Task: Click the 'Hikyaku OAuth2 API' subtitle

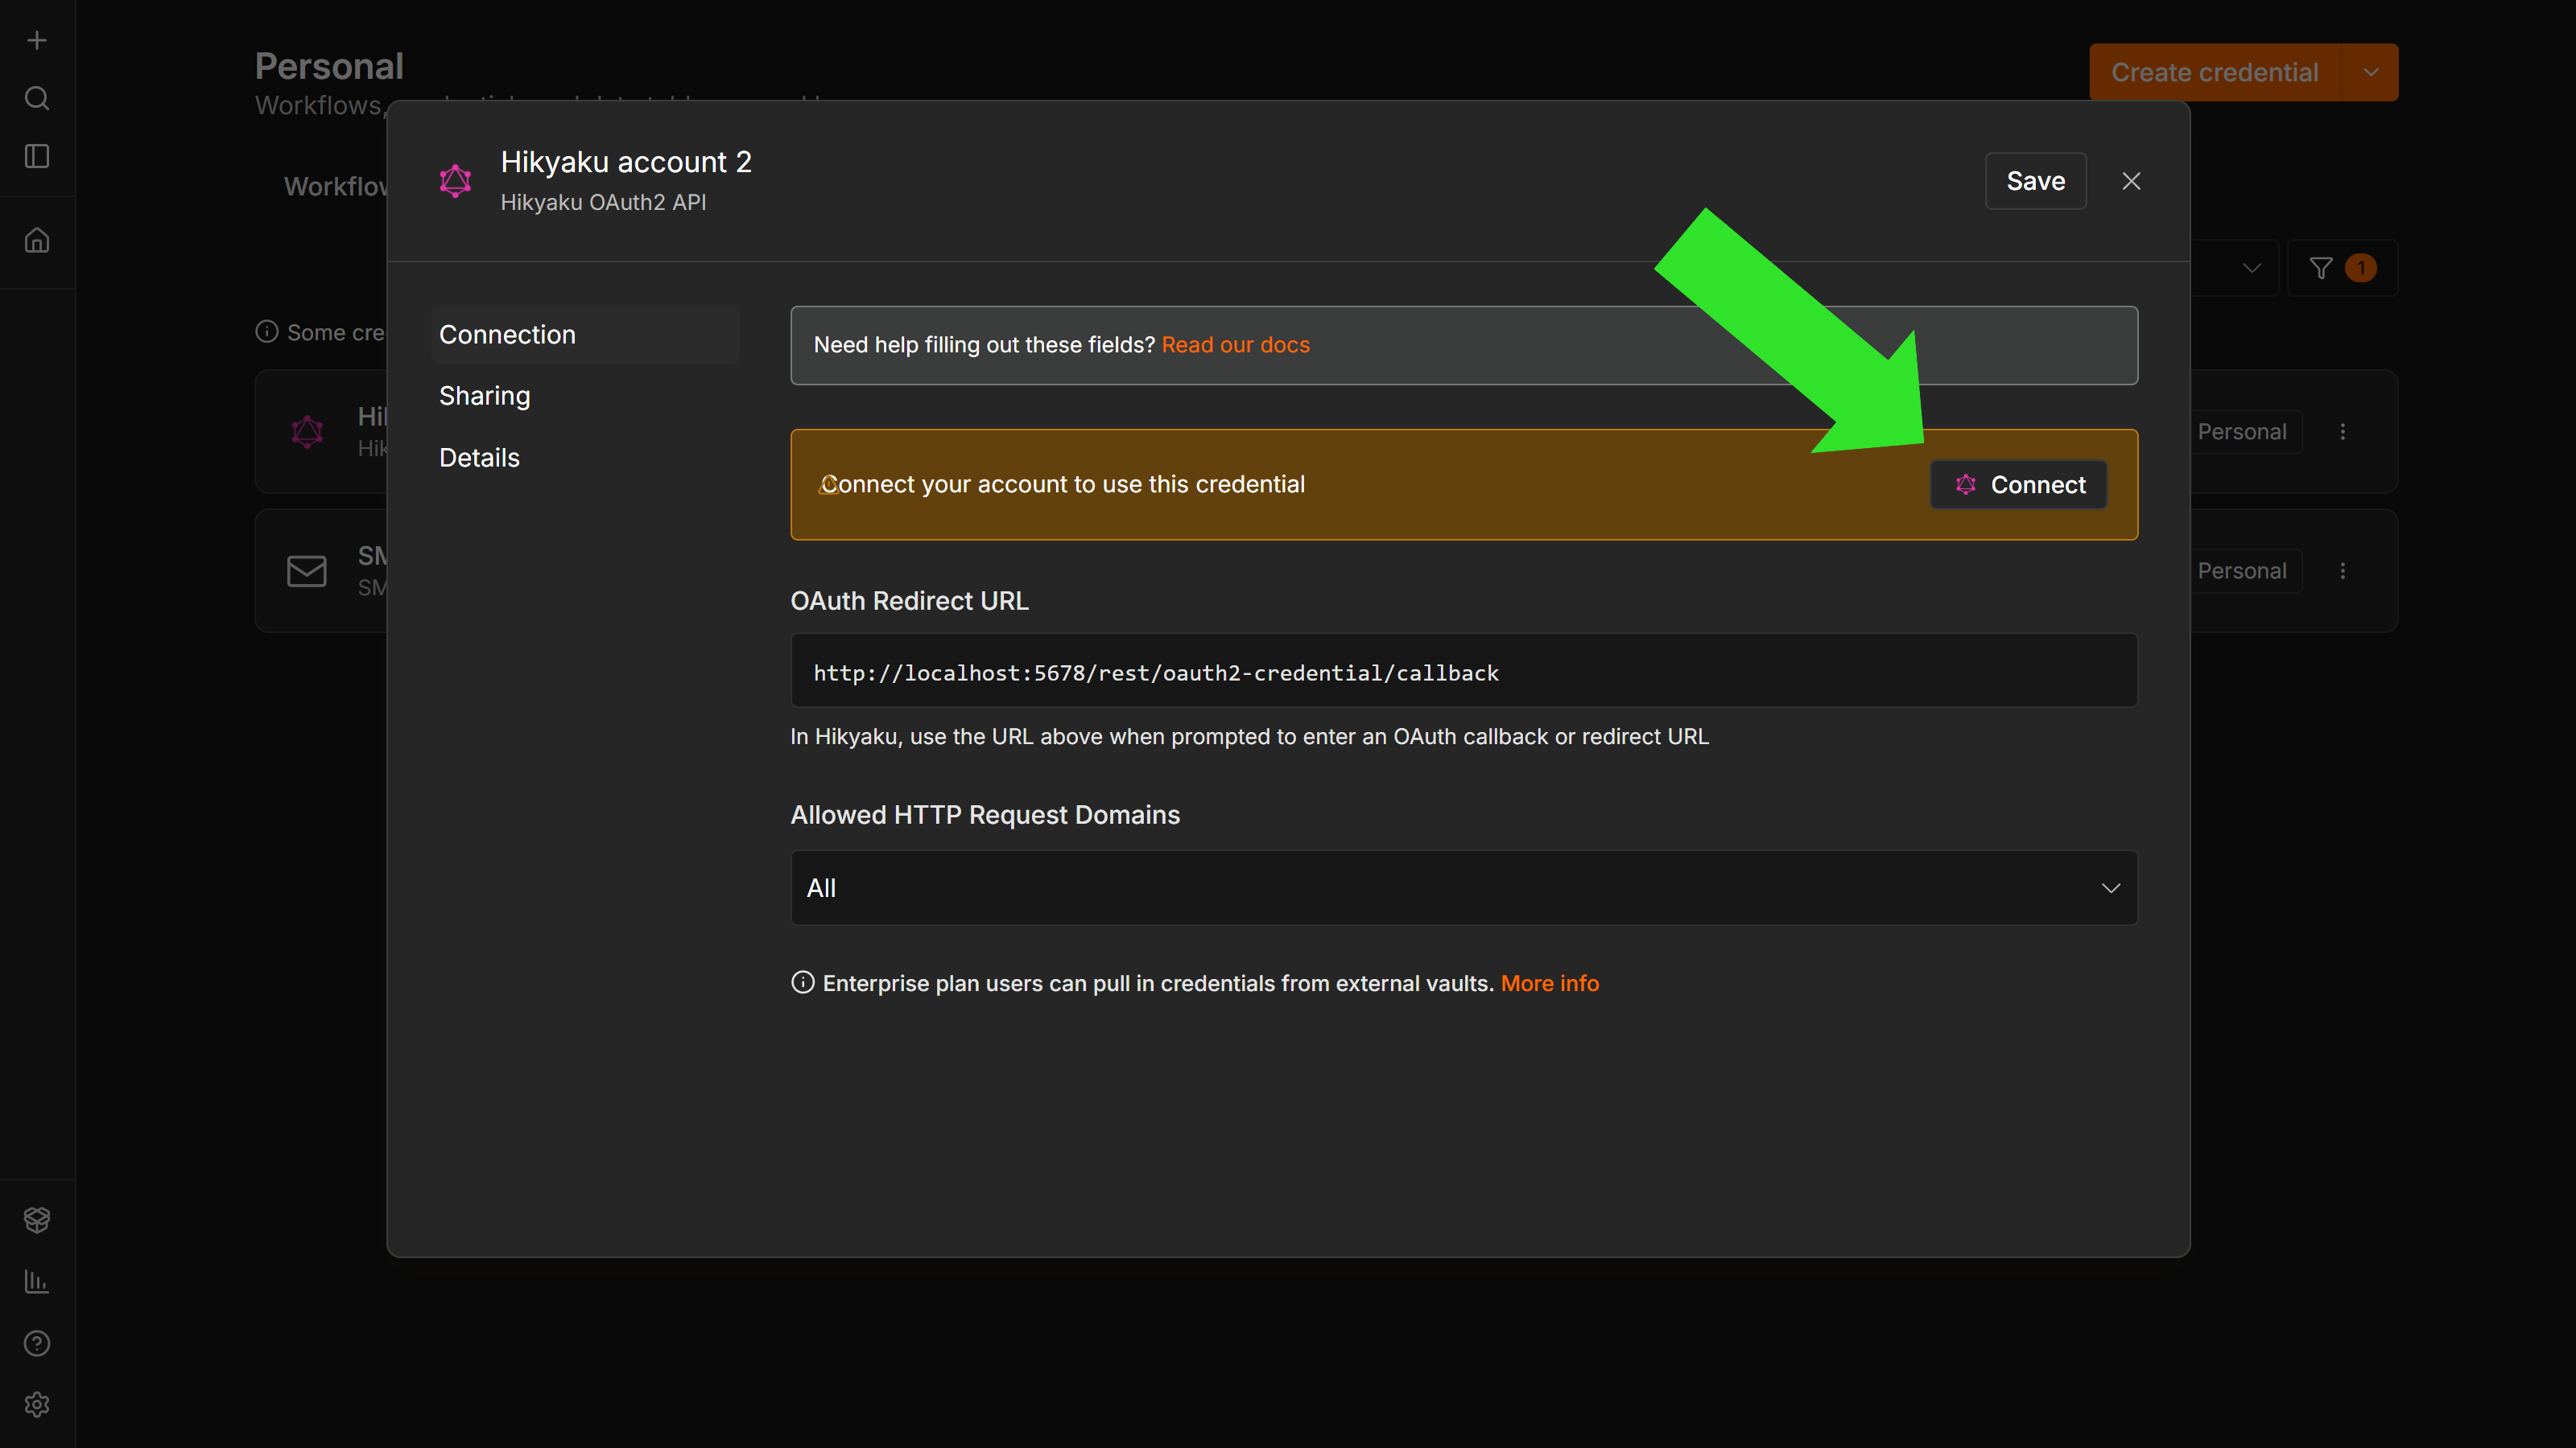Action: pyautogui.click(x=603, y=203)
